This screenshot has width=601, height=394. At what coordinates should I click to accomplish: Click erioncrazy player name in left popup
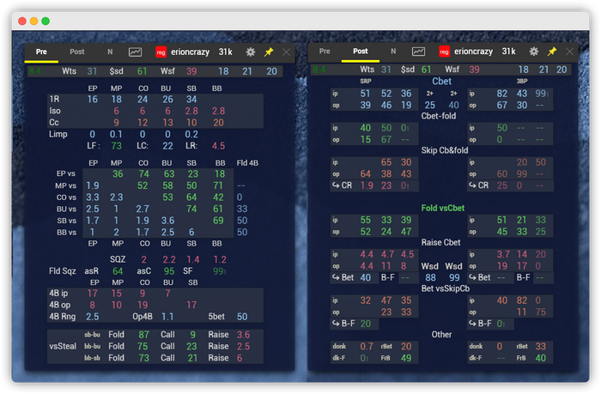click(190, 52)
